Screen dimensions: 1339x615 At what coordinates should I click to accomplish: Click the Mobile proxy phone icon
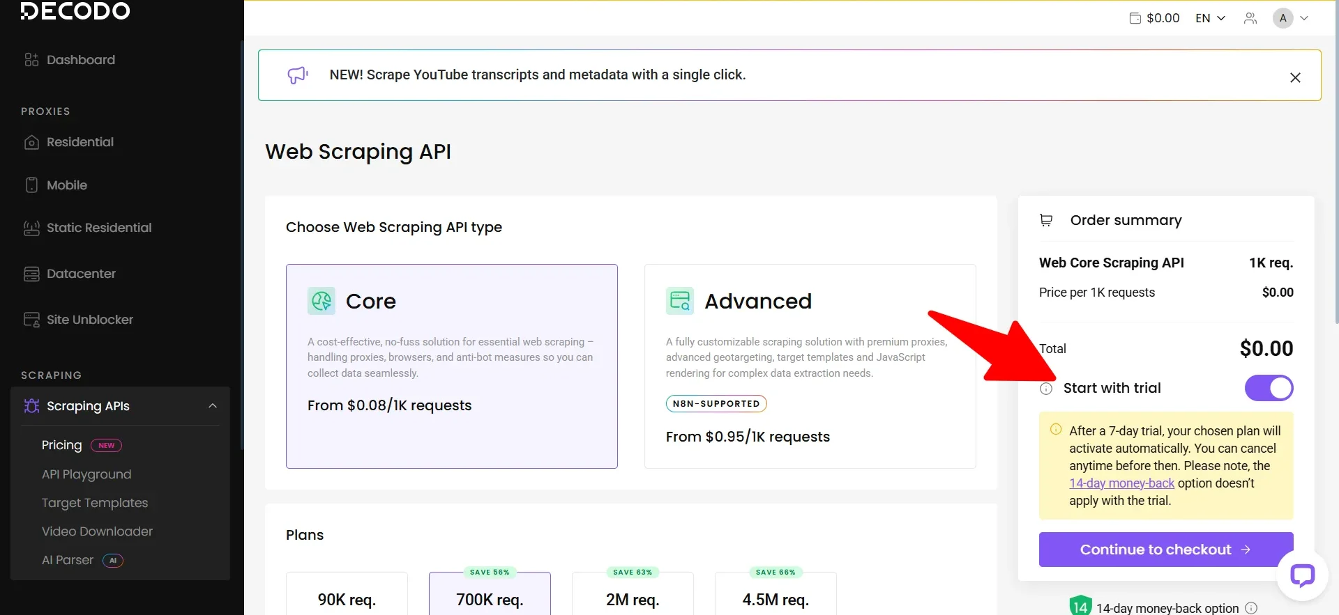tap(31, 185)
